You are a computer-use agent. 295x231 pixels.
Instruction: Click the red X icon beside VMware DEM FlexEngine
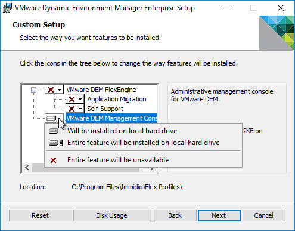51,90
